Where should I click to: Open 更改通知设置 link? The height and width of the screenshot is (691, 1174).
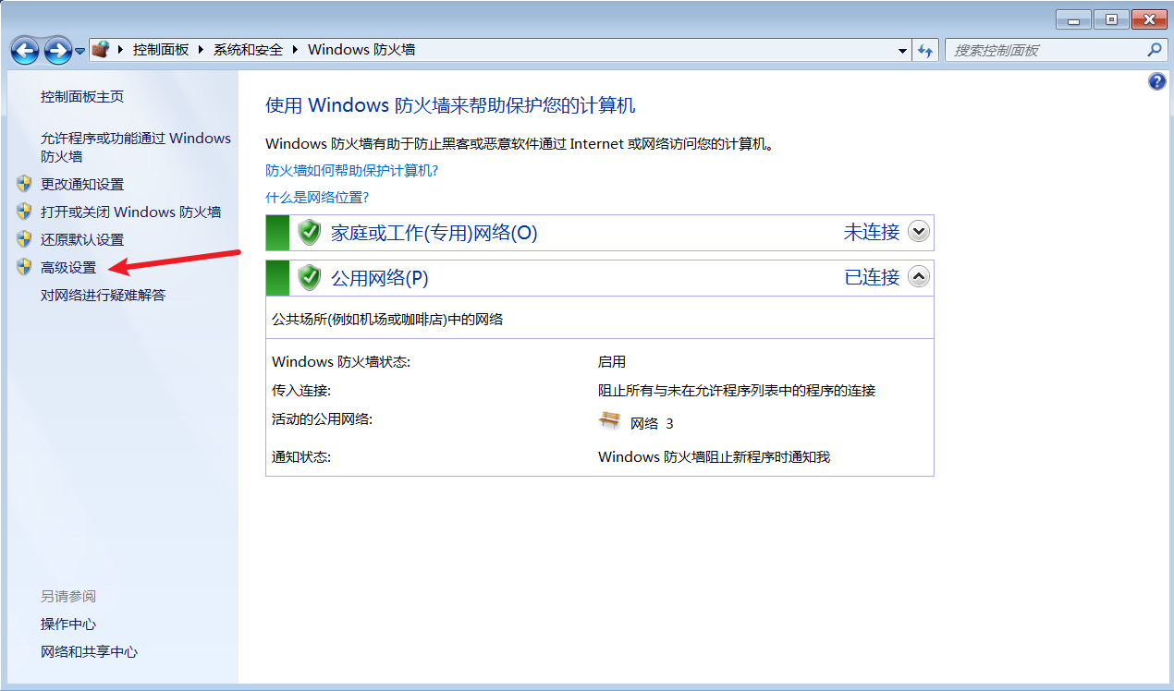[82, 184]
